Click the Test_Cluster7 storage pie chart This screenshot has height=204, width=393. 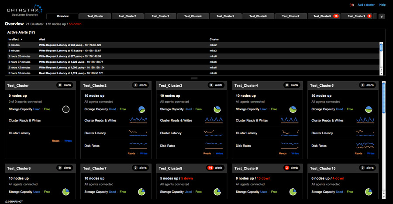(141, 192)
